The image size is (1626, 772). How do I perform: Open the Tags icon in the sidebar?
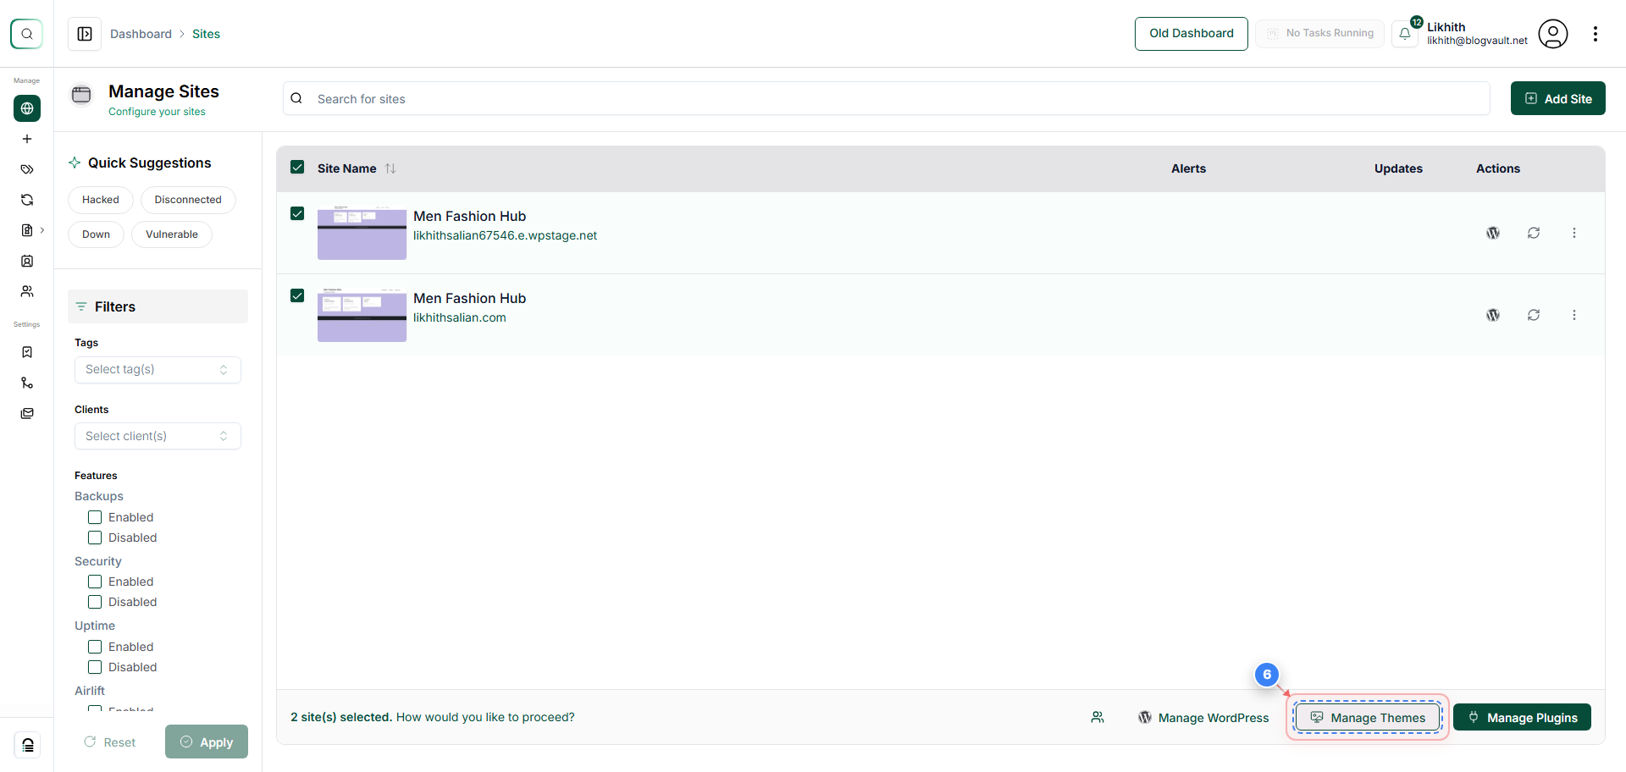click(x=27, y=169)
